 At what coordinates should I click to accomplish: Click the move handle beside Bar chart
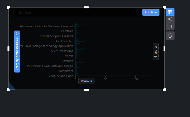13,12
